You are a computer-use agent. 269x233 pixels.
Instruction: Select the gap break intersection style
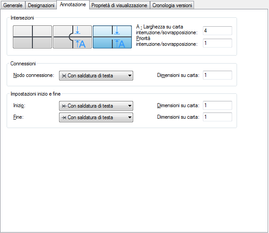coord(112,37)
